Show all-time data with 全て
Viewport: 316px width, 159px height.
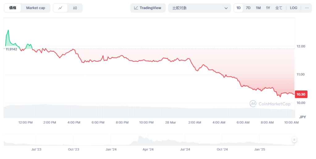pyautogui.click(x=279, y=8)
